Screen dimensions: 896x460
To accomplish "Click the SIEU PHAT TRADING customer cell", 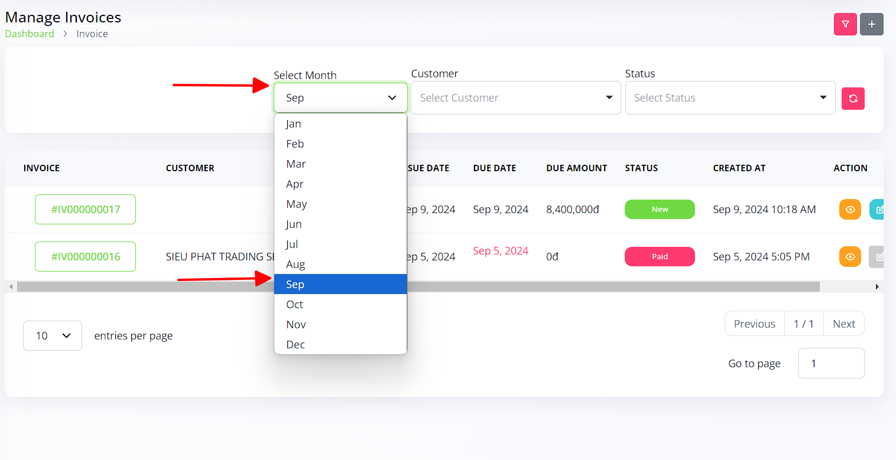I will (x=220, y=257).
